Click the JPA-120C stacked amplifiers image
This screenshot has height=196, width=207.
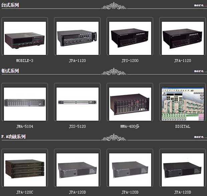(25, 169)
